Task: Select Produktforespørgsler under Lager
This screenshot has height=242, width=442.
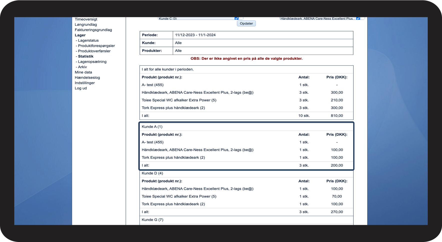Action: pos(96,46)
